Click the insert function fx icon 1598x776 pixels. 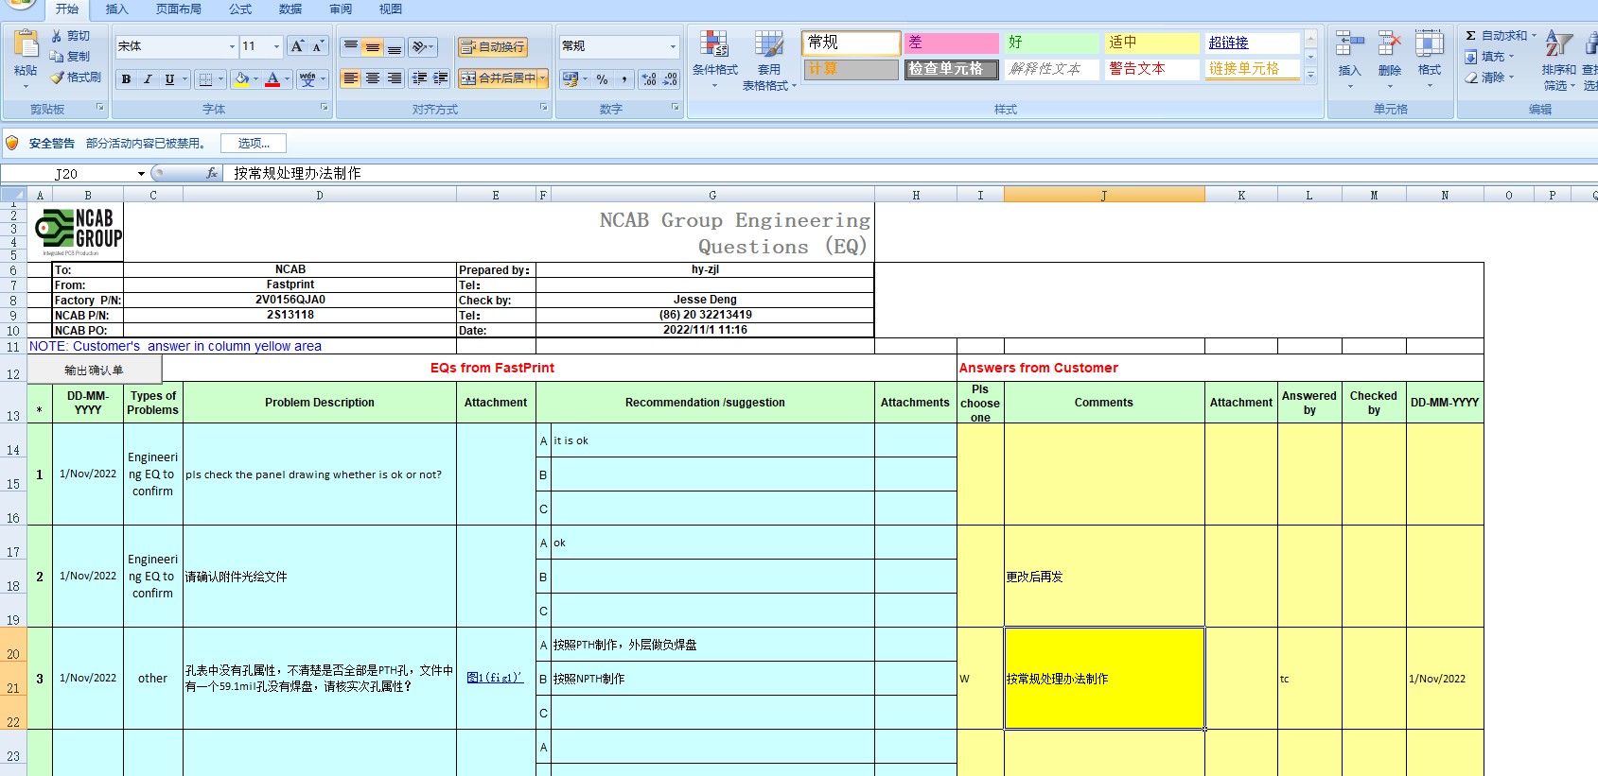pos(212,173)
